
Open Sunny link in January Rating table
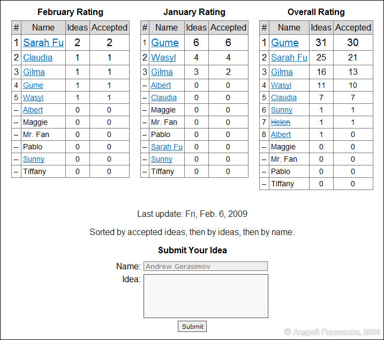point(162,159)
